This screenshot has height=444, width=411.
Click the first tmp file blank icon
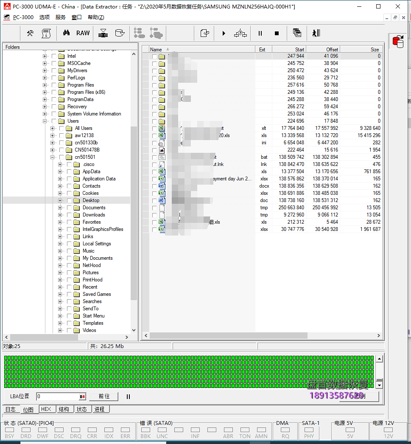click(x=162, y=208)
